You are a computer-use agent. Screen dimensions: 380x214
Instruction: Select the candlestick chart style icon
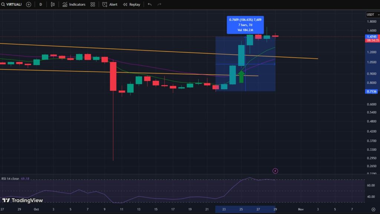click(x=52, y=4)
